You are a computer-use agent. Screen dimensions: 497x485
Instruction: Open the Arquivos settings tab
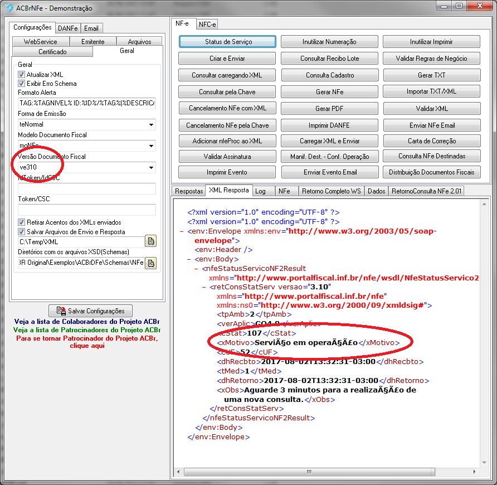click(x=139, y=42)
